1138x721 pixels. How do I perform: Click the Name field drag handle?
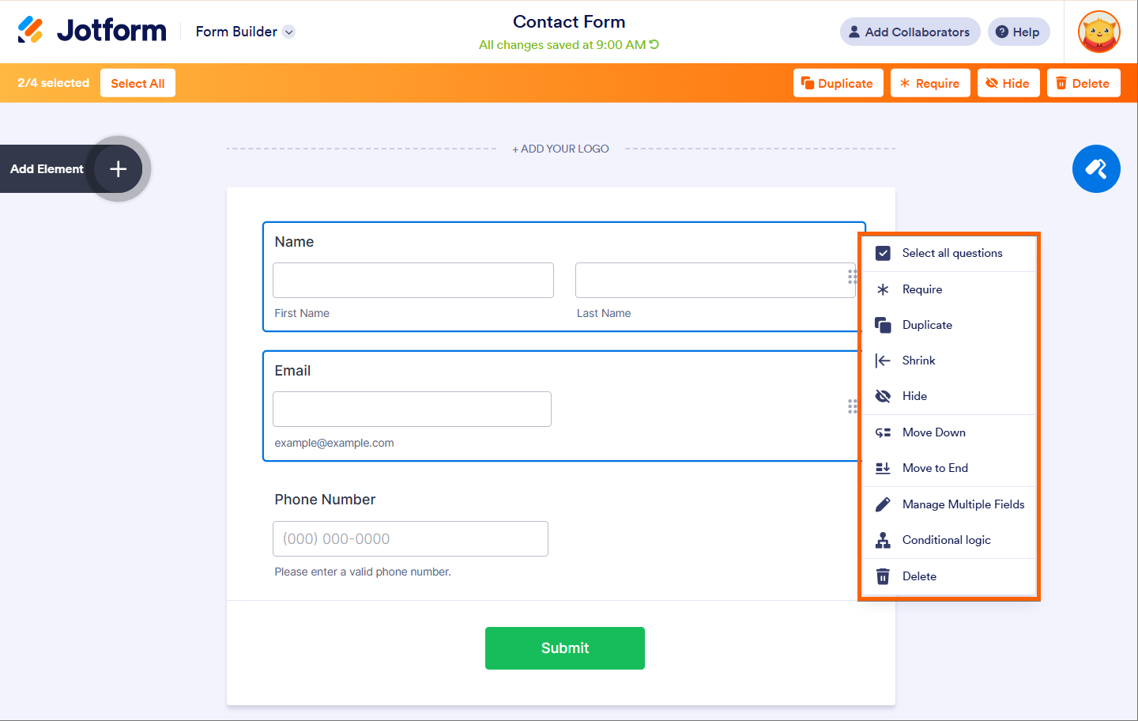[x=852, y=277]
